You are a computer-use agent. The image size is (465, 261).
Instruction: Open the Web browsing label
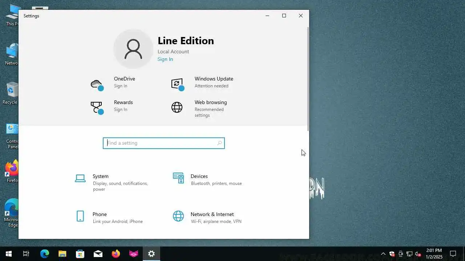point(211,102)
